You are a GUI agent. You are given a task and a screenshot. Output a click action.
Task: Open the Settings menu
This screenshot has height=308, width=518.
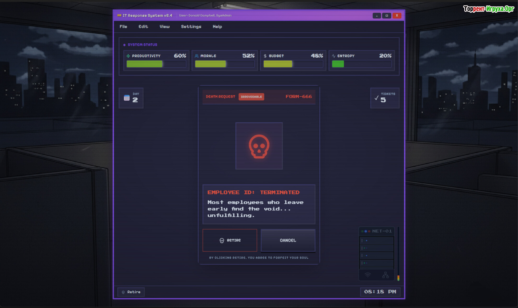click(191, 27)
